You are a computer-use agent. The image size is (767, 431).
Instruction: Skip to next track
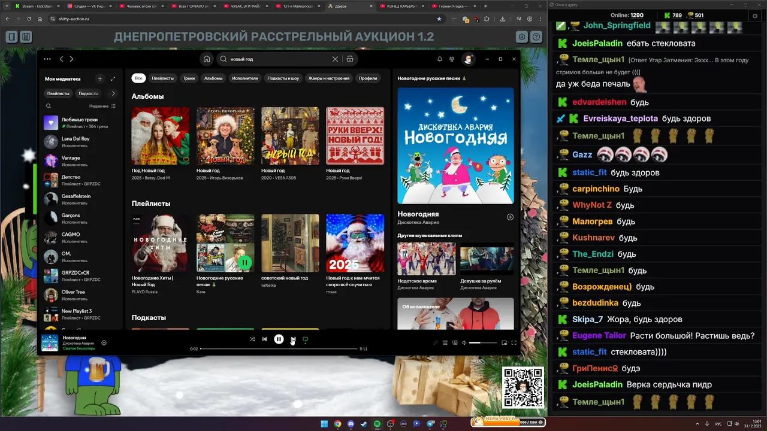pos(293,339)
